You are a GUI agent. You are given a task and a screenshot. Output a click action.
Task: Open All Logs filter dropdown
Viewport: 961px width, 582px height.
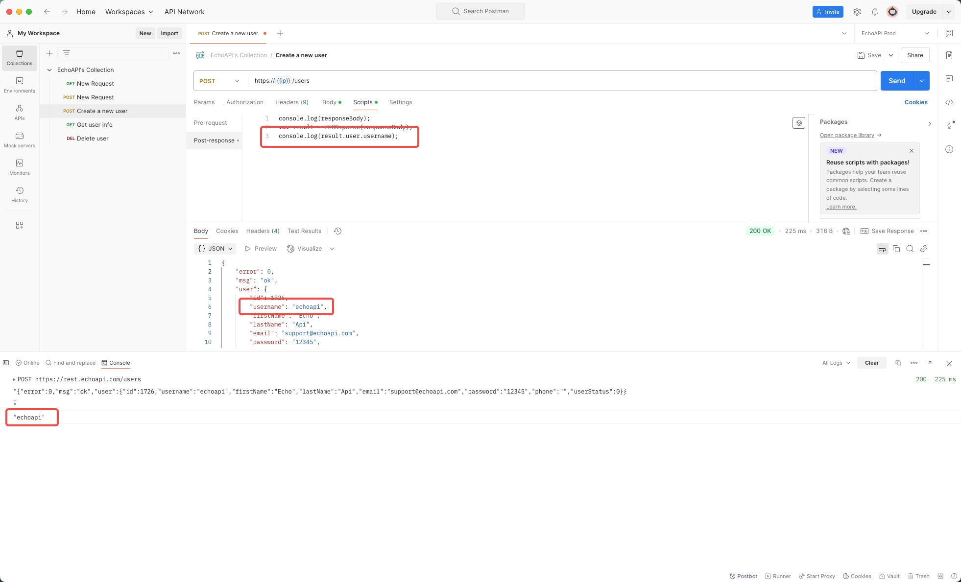click(836, 363)
